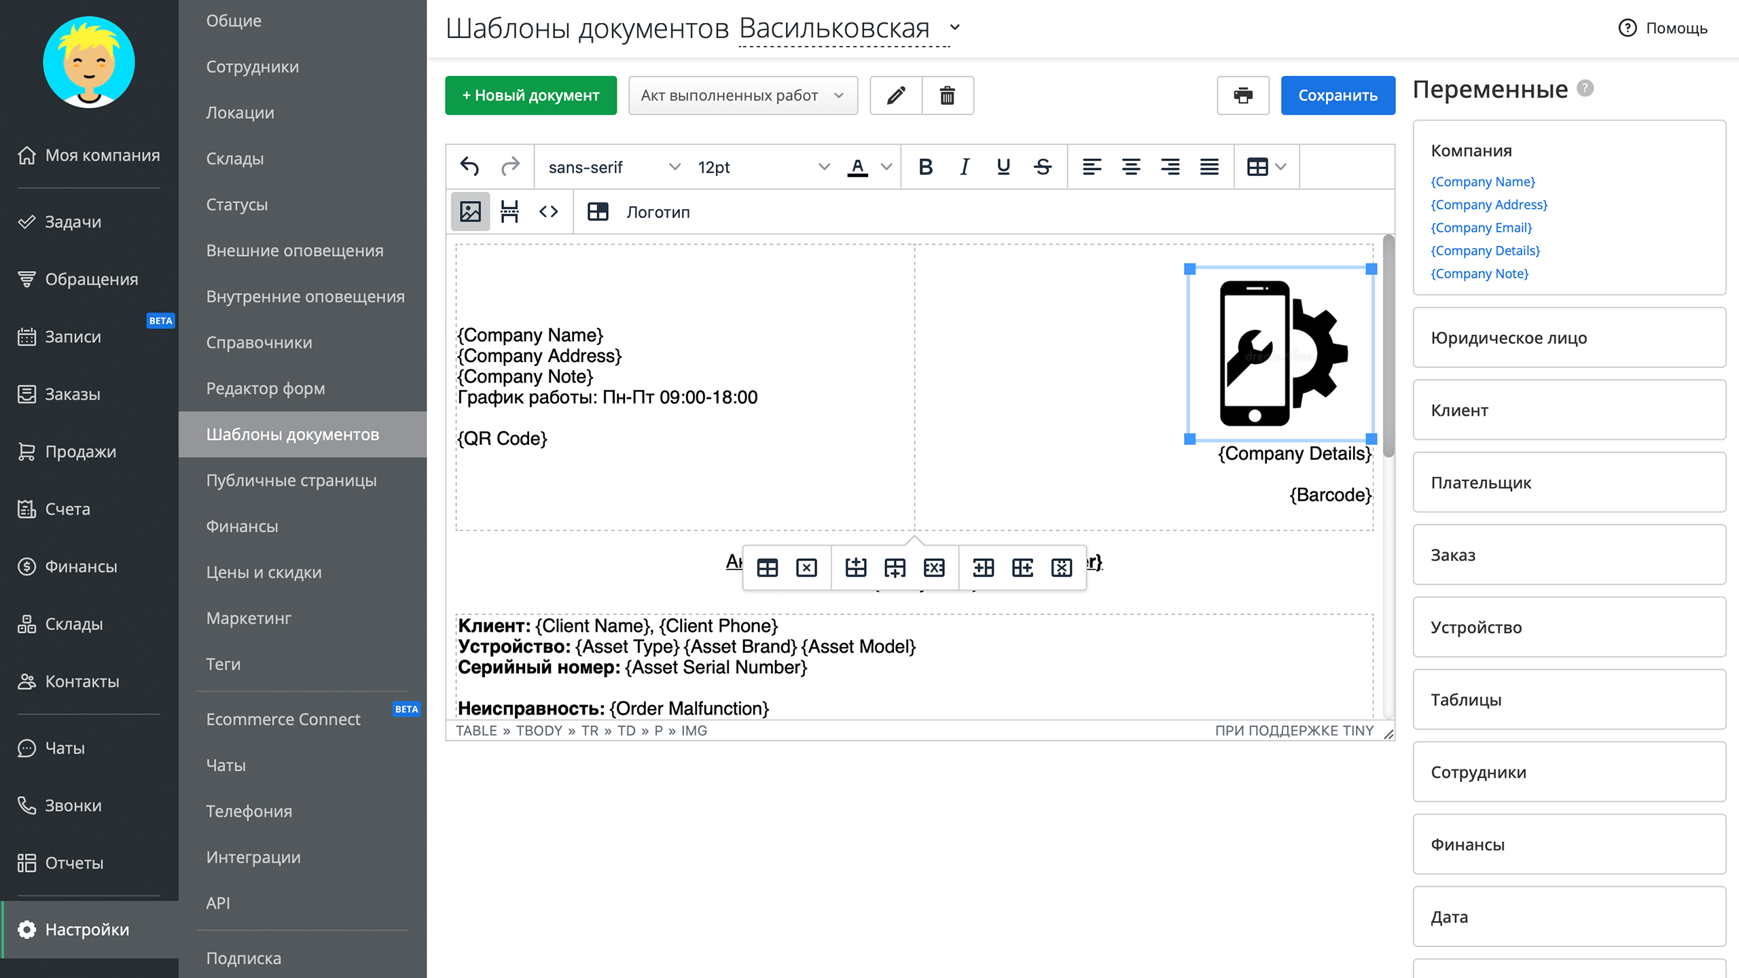Open the source code view icon
The image size is (1739, 978).
tap(548, 212)
